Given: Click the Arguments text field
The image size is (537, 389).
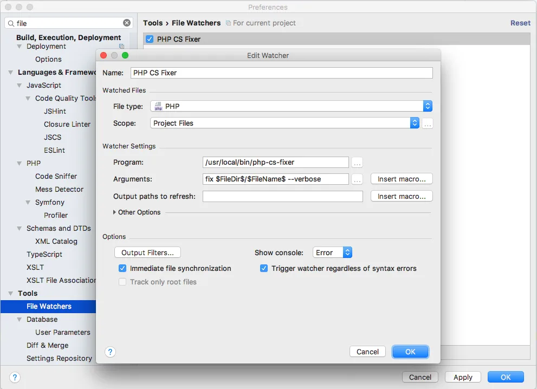Looking at the screenshot, I should 276,179.
